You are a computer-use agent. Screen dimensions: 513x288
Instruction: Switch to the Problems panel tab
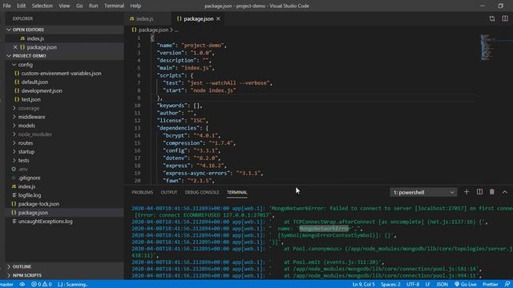pos(143,192)
